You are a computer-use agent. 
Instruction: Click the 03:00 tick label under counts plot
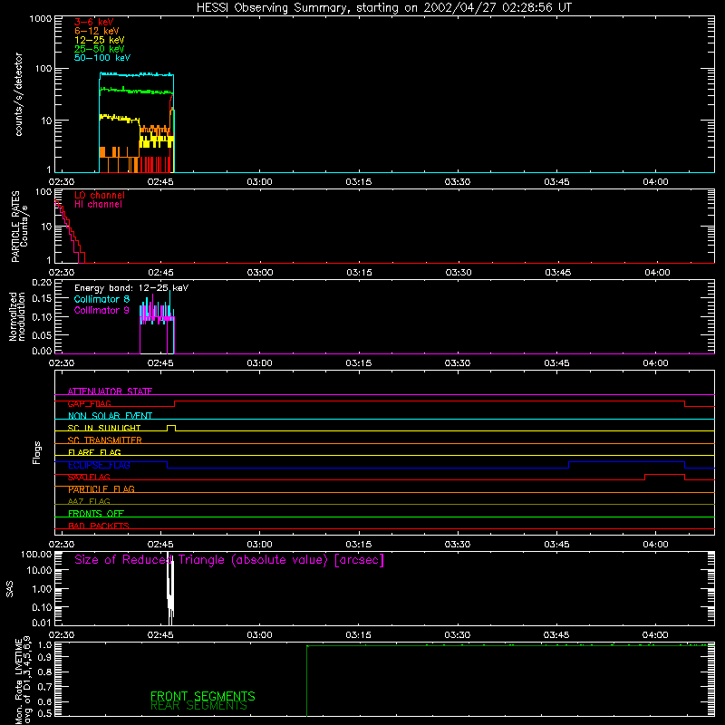[x=259, y=182]
